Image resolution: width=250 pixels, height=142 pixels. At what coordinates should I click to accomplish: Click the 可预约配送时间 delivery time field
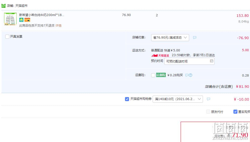tap(189, 61)
